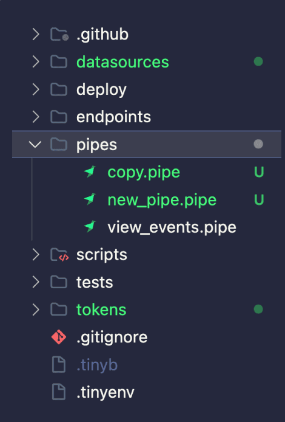Click the git icon of .gitignore

click(59, 337)
